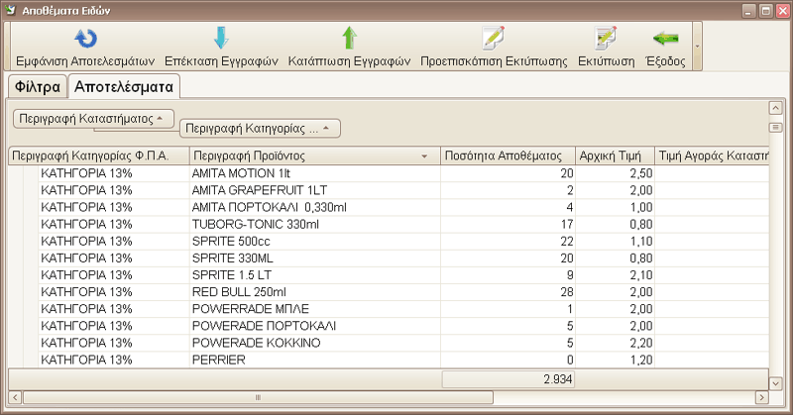
Task: Click the total quantity 2.934 footer cell
Action: coord(509,379)
